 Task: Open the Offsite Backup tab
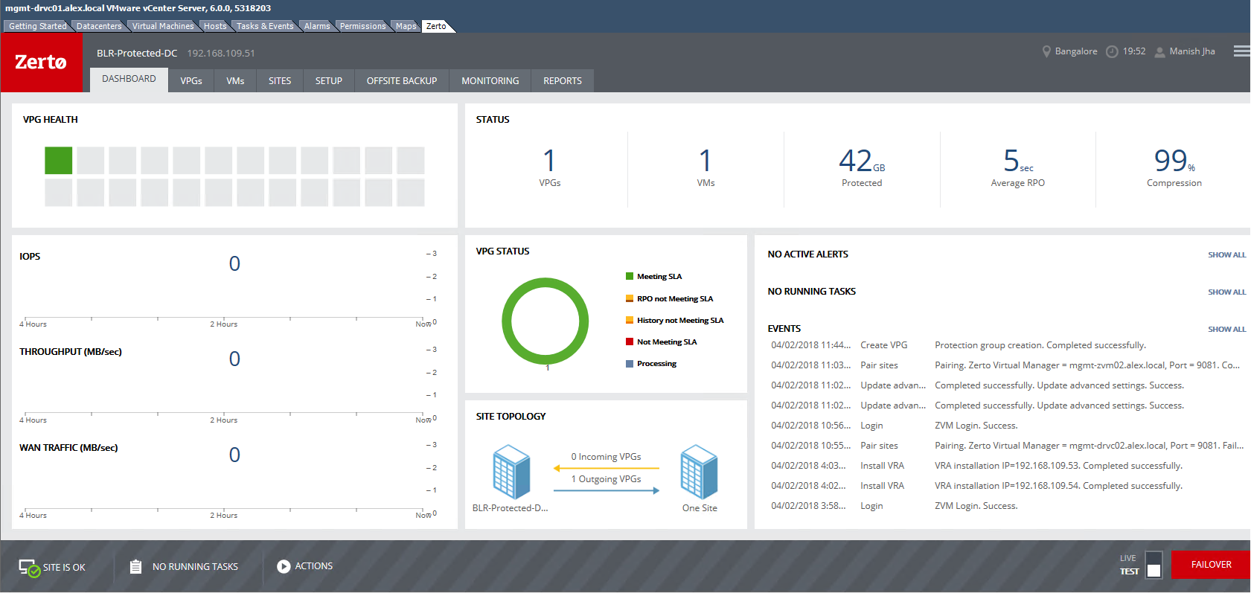tap(401, 81)
